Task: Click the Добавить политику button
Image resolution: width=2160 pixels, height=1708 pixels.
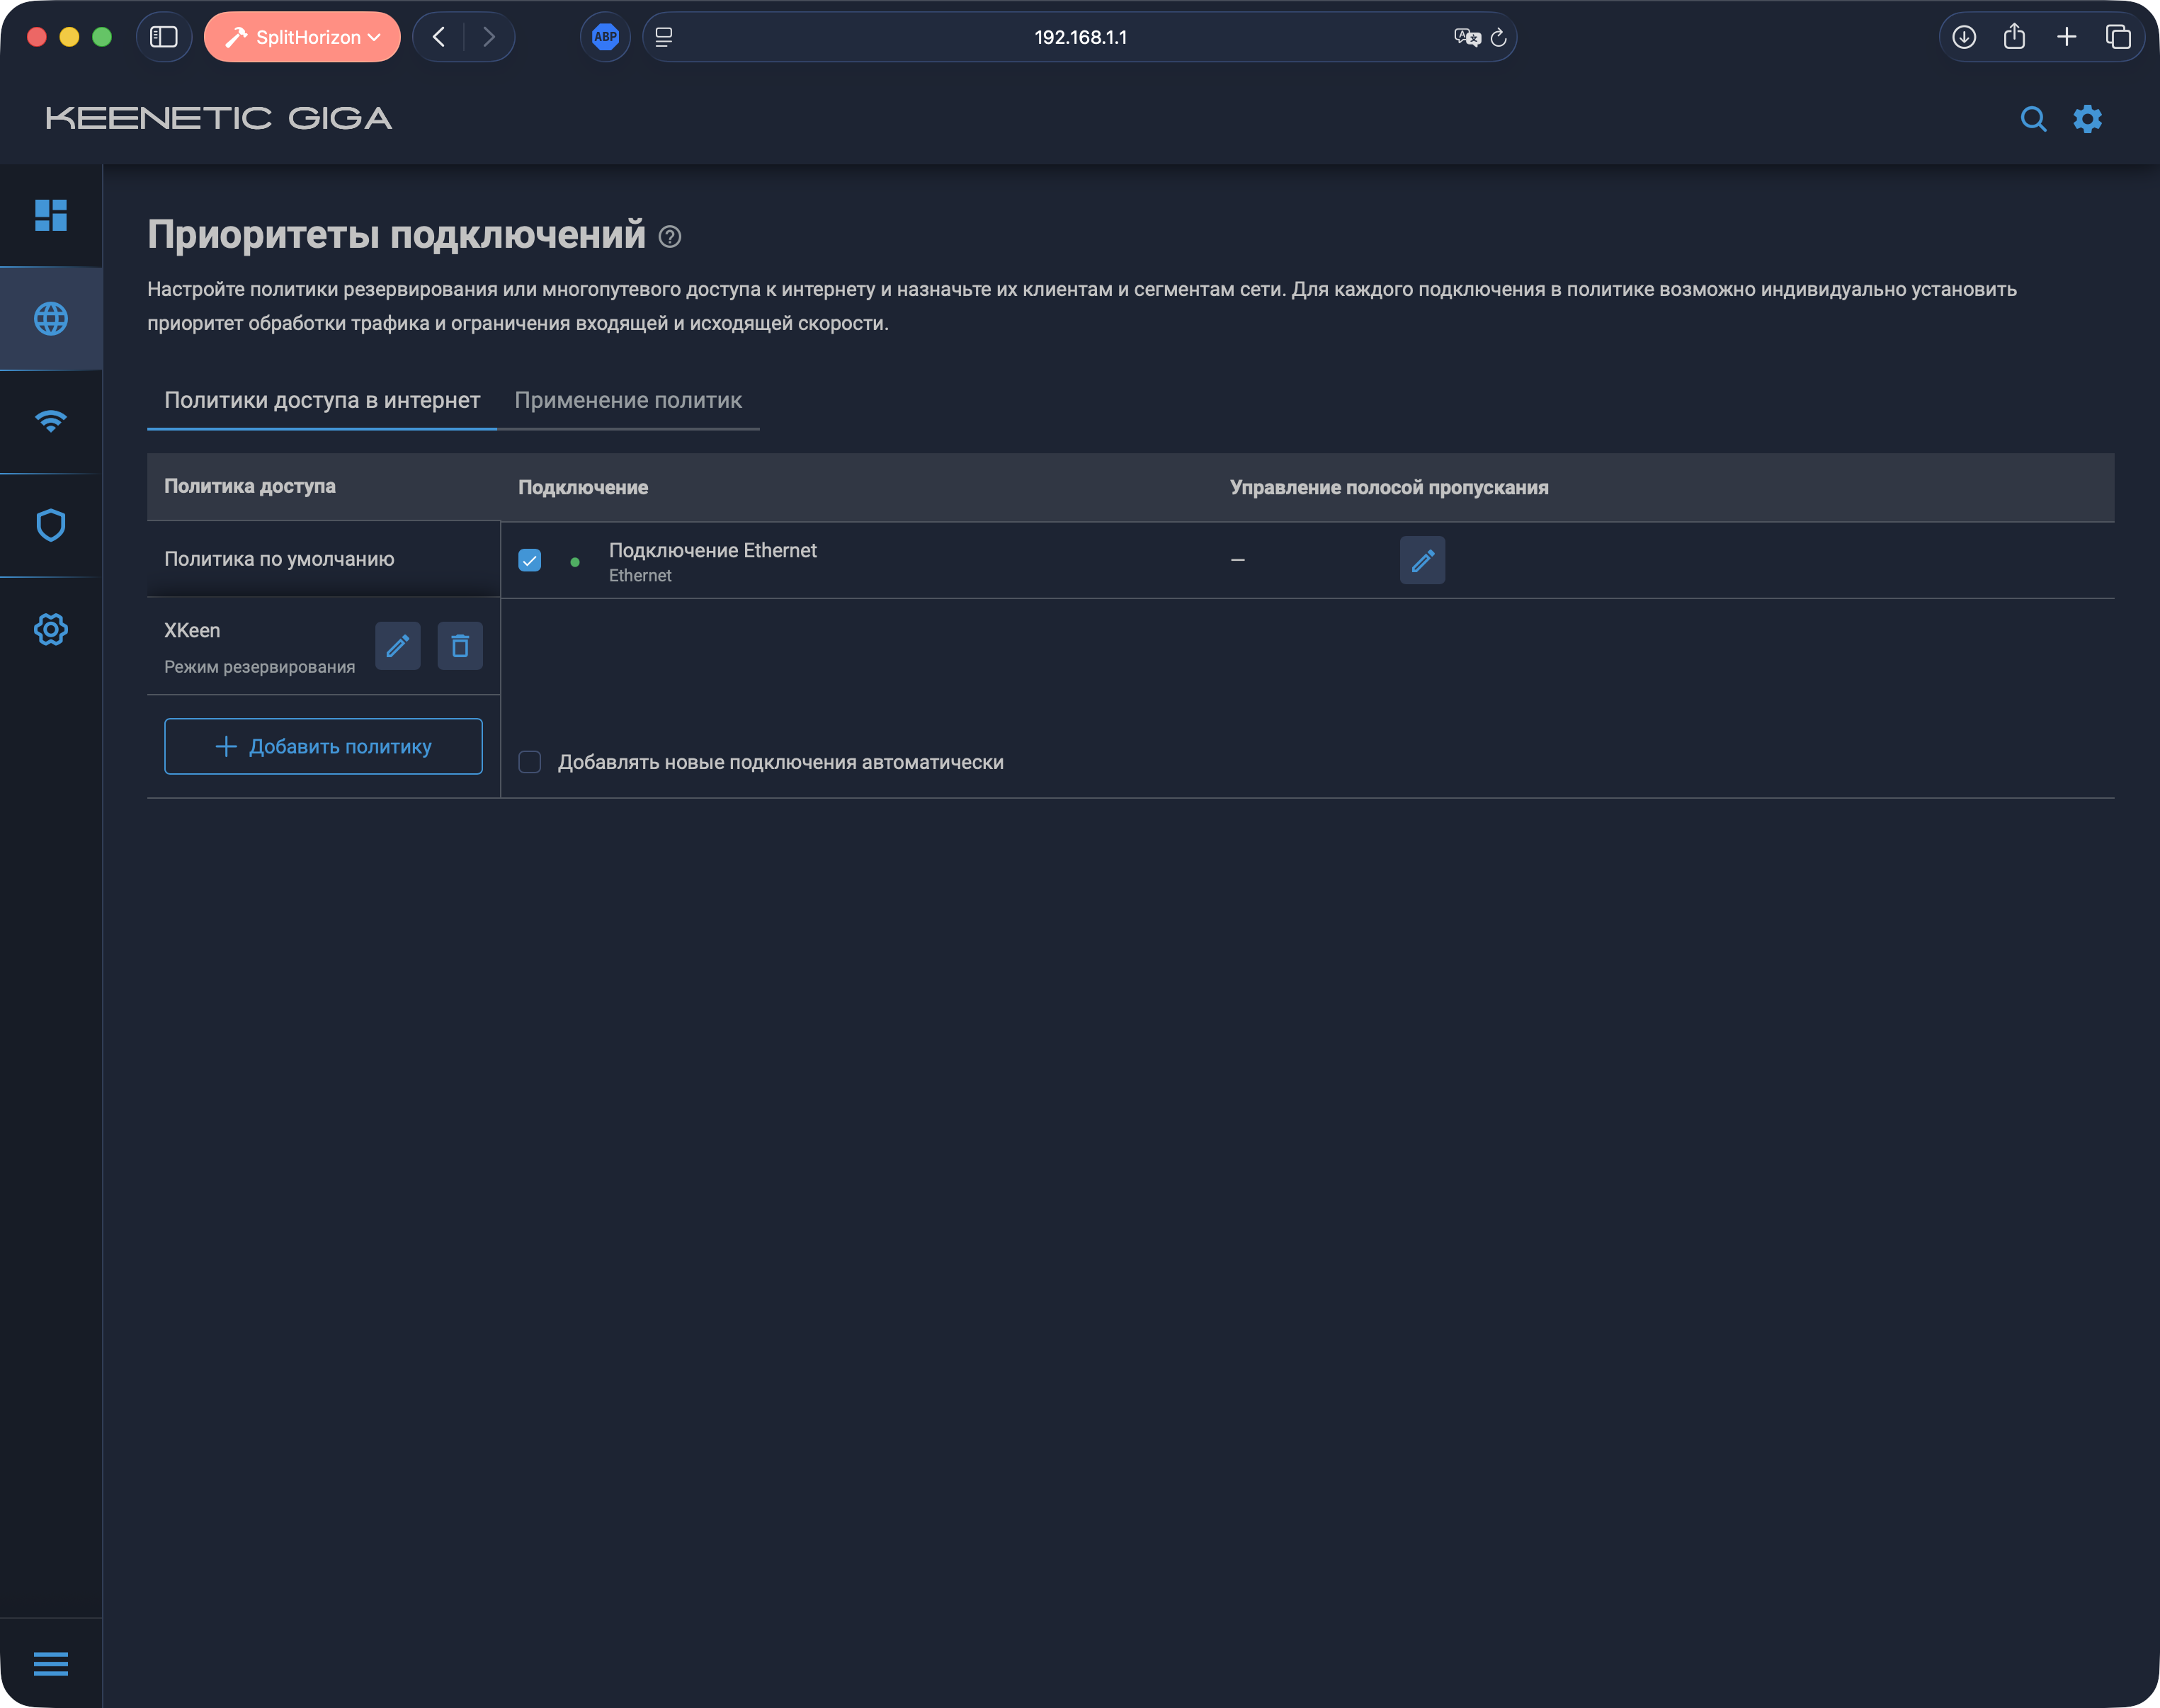Action: tap(323, 746)
